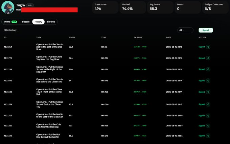Share trajectory 4131779 via its share icon
230x144 pixels.
[208, 58]
